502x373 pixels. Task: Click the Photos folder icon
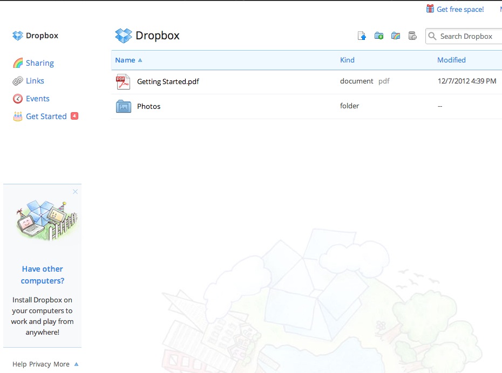(x=124, y=106)
